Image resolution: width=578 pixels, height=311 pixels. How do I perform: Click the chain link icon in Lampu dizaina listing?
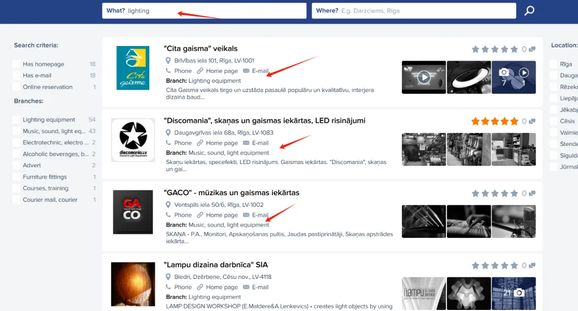200,287
